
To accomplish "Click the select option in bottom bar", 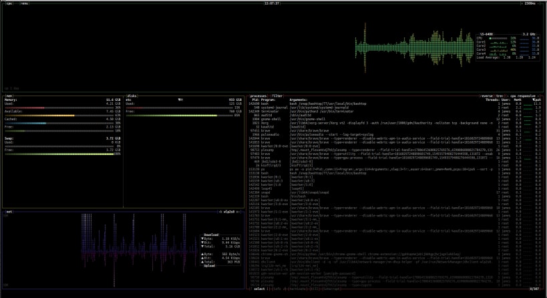I will click(259, 289).
